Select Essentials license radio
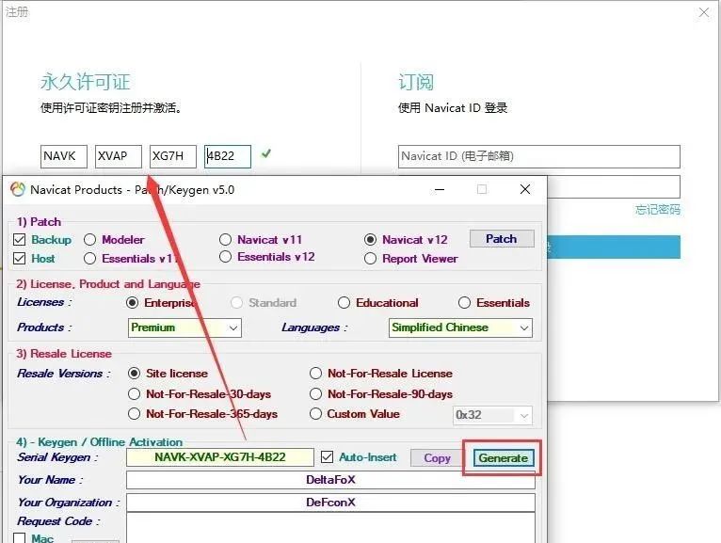This screenshot has width=721, height=543. (464, 302)
